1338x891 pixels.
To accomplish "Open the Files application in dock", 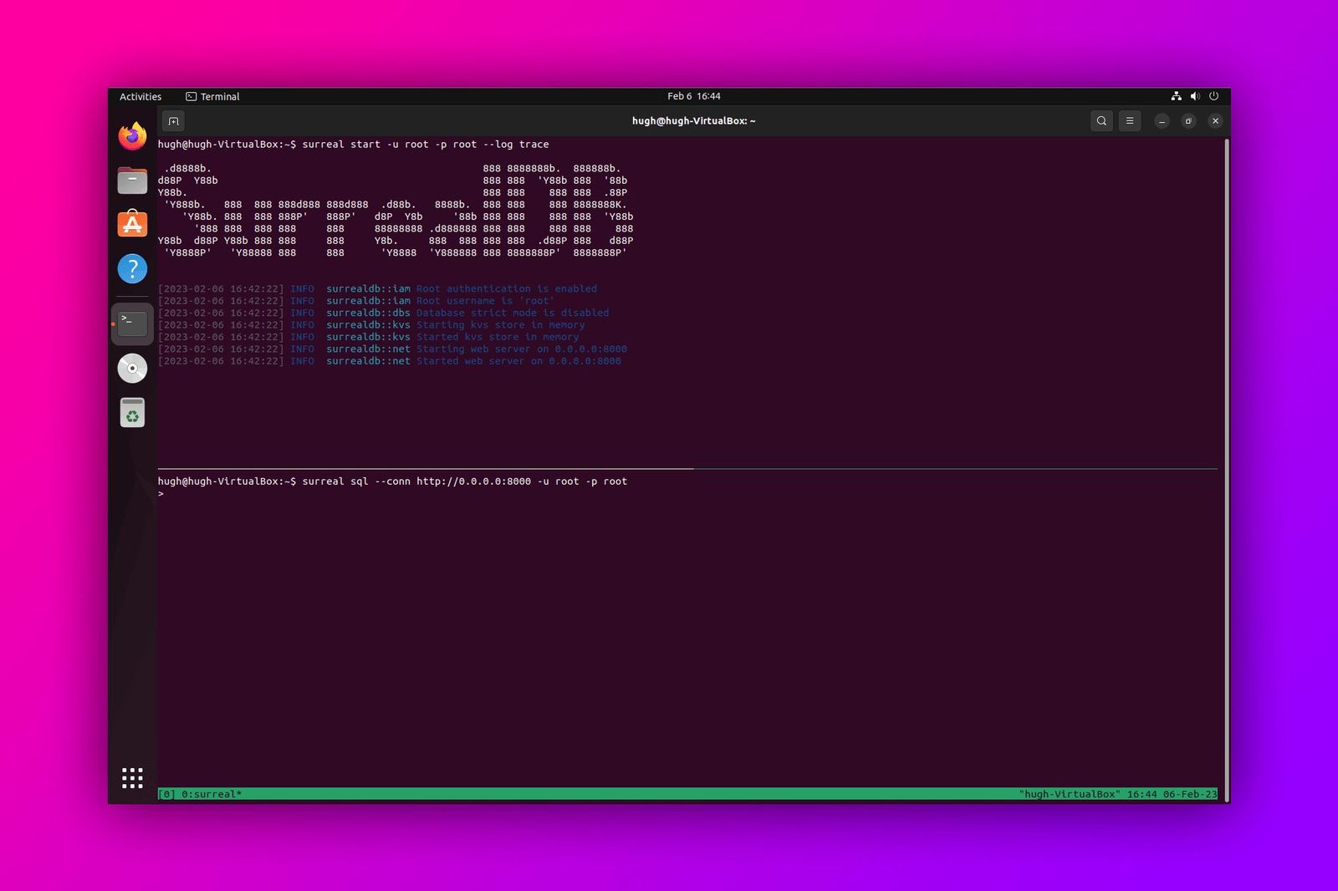I will click(132, 180).
